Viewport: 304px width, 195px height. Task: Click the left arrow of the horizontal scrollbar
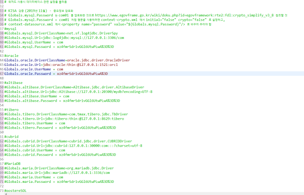point(6,194)
